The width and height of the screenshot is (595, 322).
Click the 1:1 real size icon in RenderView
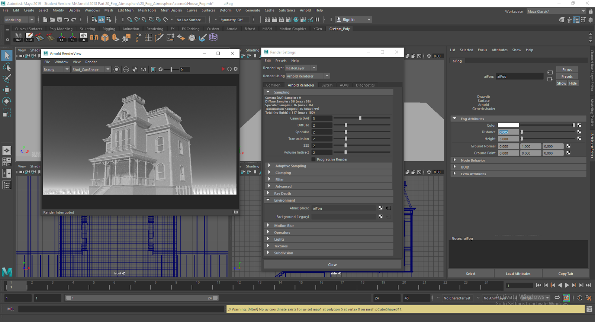coord(144,69)
